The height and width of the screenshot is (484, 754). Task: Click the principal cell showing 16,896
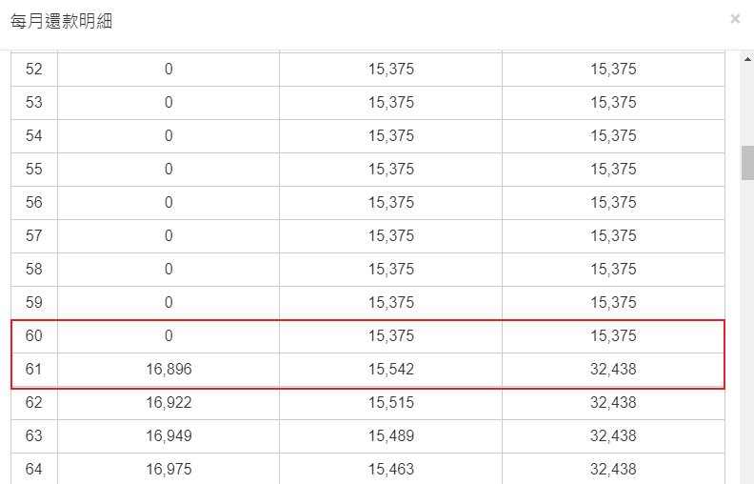(169, 370)
